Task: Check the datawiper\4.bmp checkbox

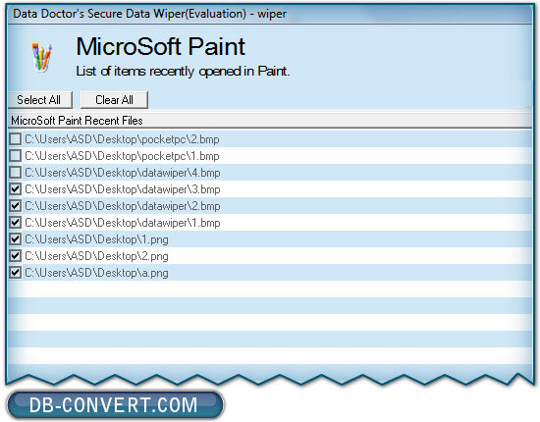Action: 15,173
